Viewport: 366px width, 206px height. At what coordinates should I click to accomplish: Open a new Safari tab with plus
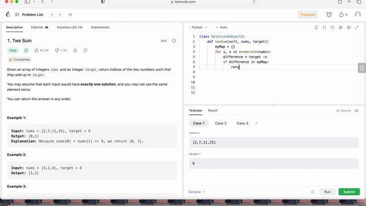(x=349, y=2)
